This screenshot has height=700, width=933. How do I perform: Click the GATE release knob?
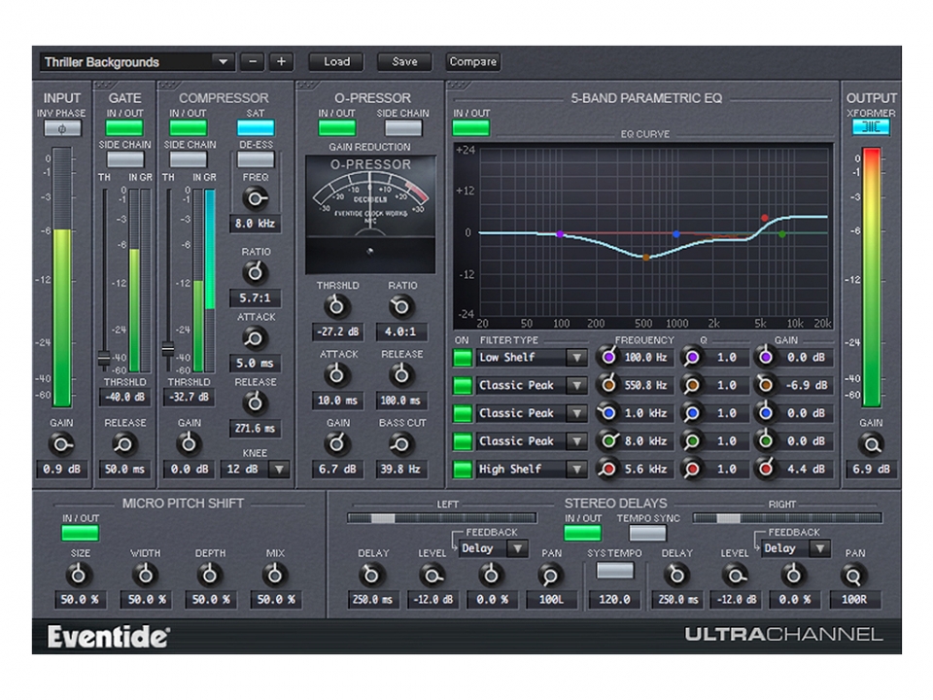(124, 444)
